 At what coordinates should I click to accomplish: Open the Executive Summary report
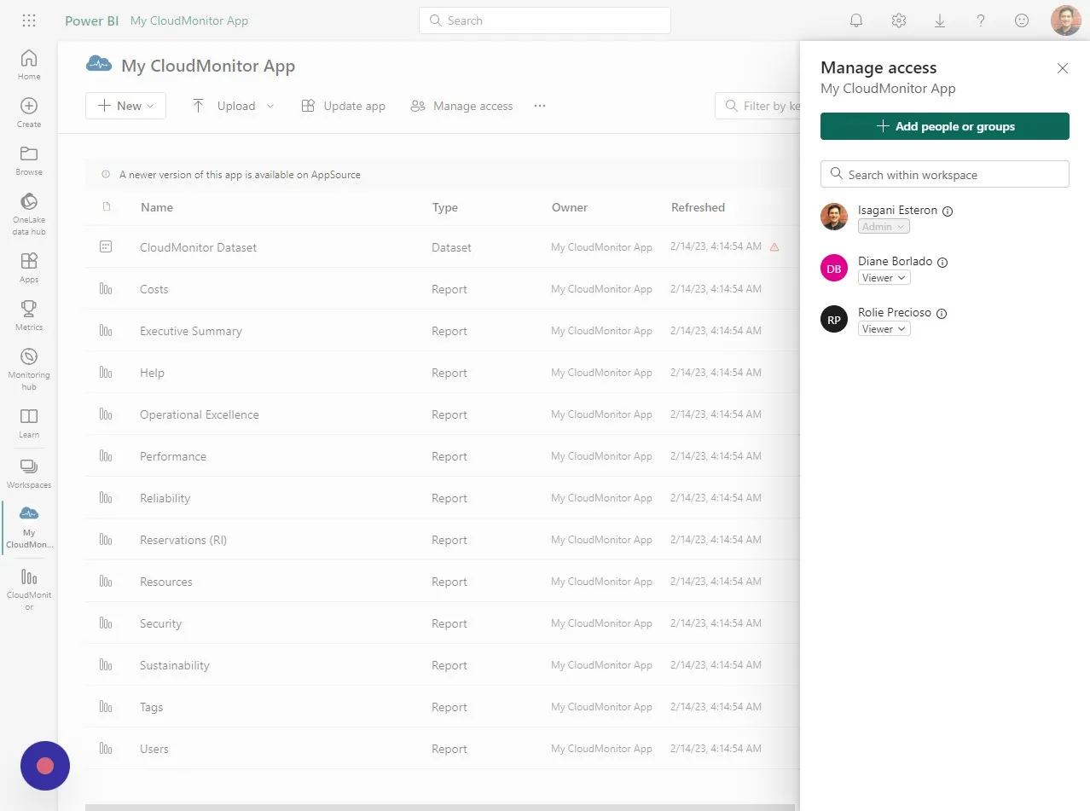[x=191, y=331]
